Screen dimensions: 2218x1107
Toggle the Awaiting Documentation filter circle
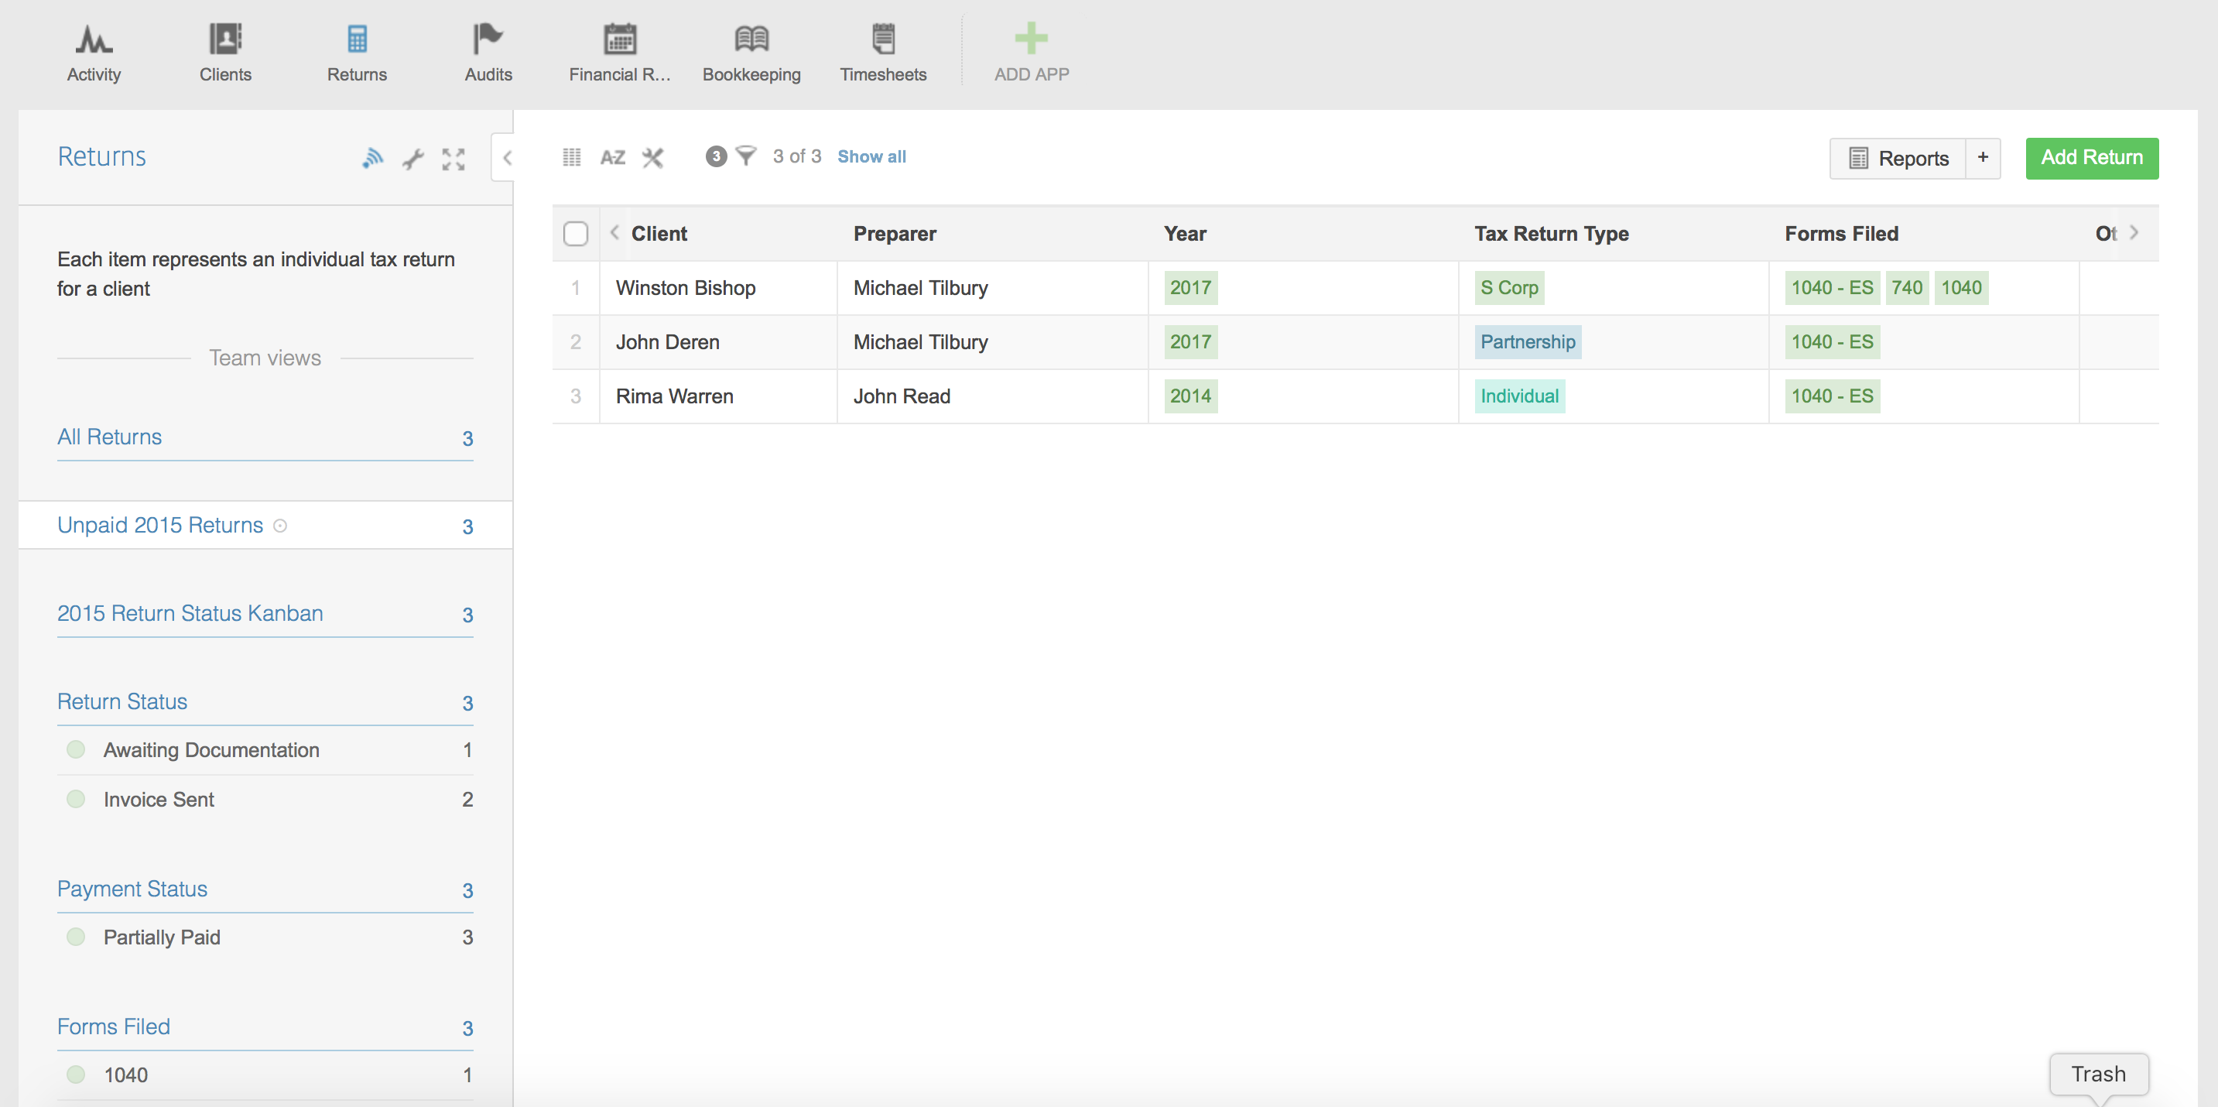(x=76, y=749)
